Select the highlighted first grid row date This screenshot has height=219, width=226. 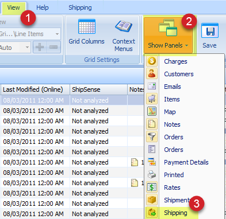click(x=33, y=100)
